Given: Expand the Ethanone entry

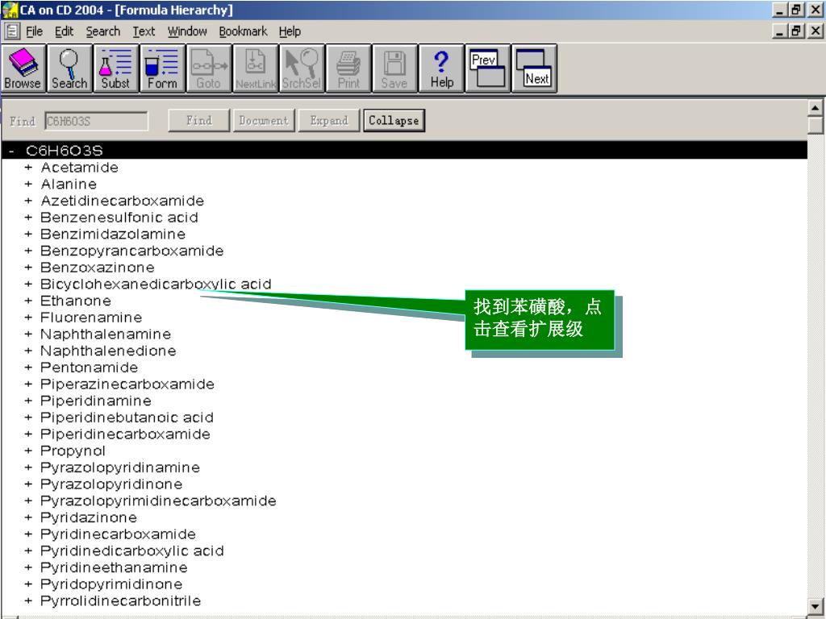Looking at the screenshot, I should tap(28, 301).
